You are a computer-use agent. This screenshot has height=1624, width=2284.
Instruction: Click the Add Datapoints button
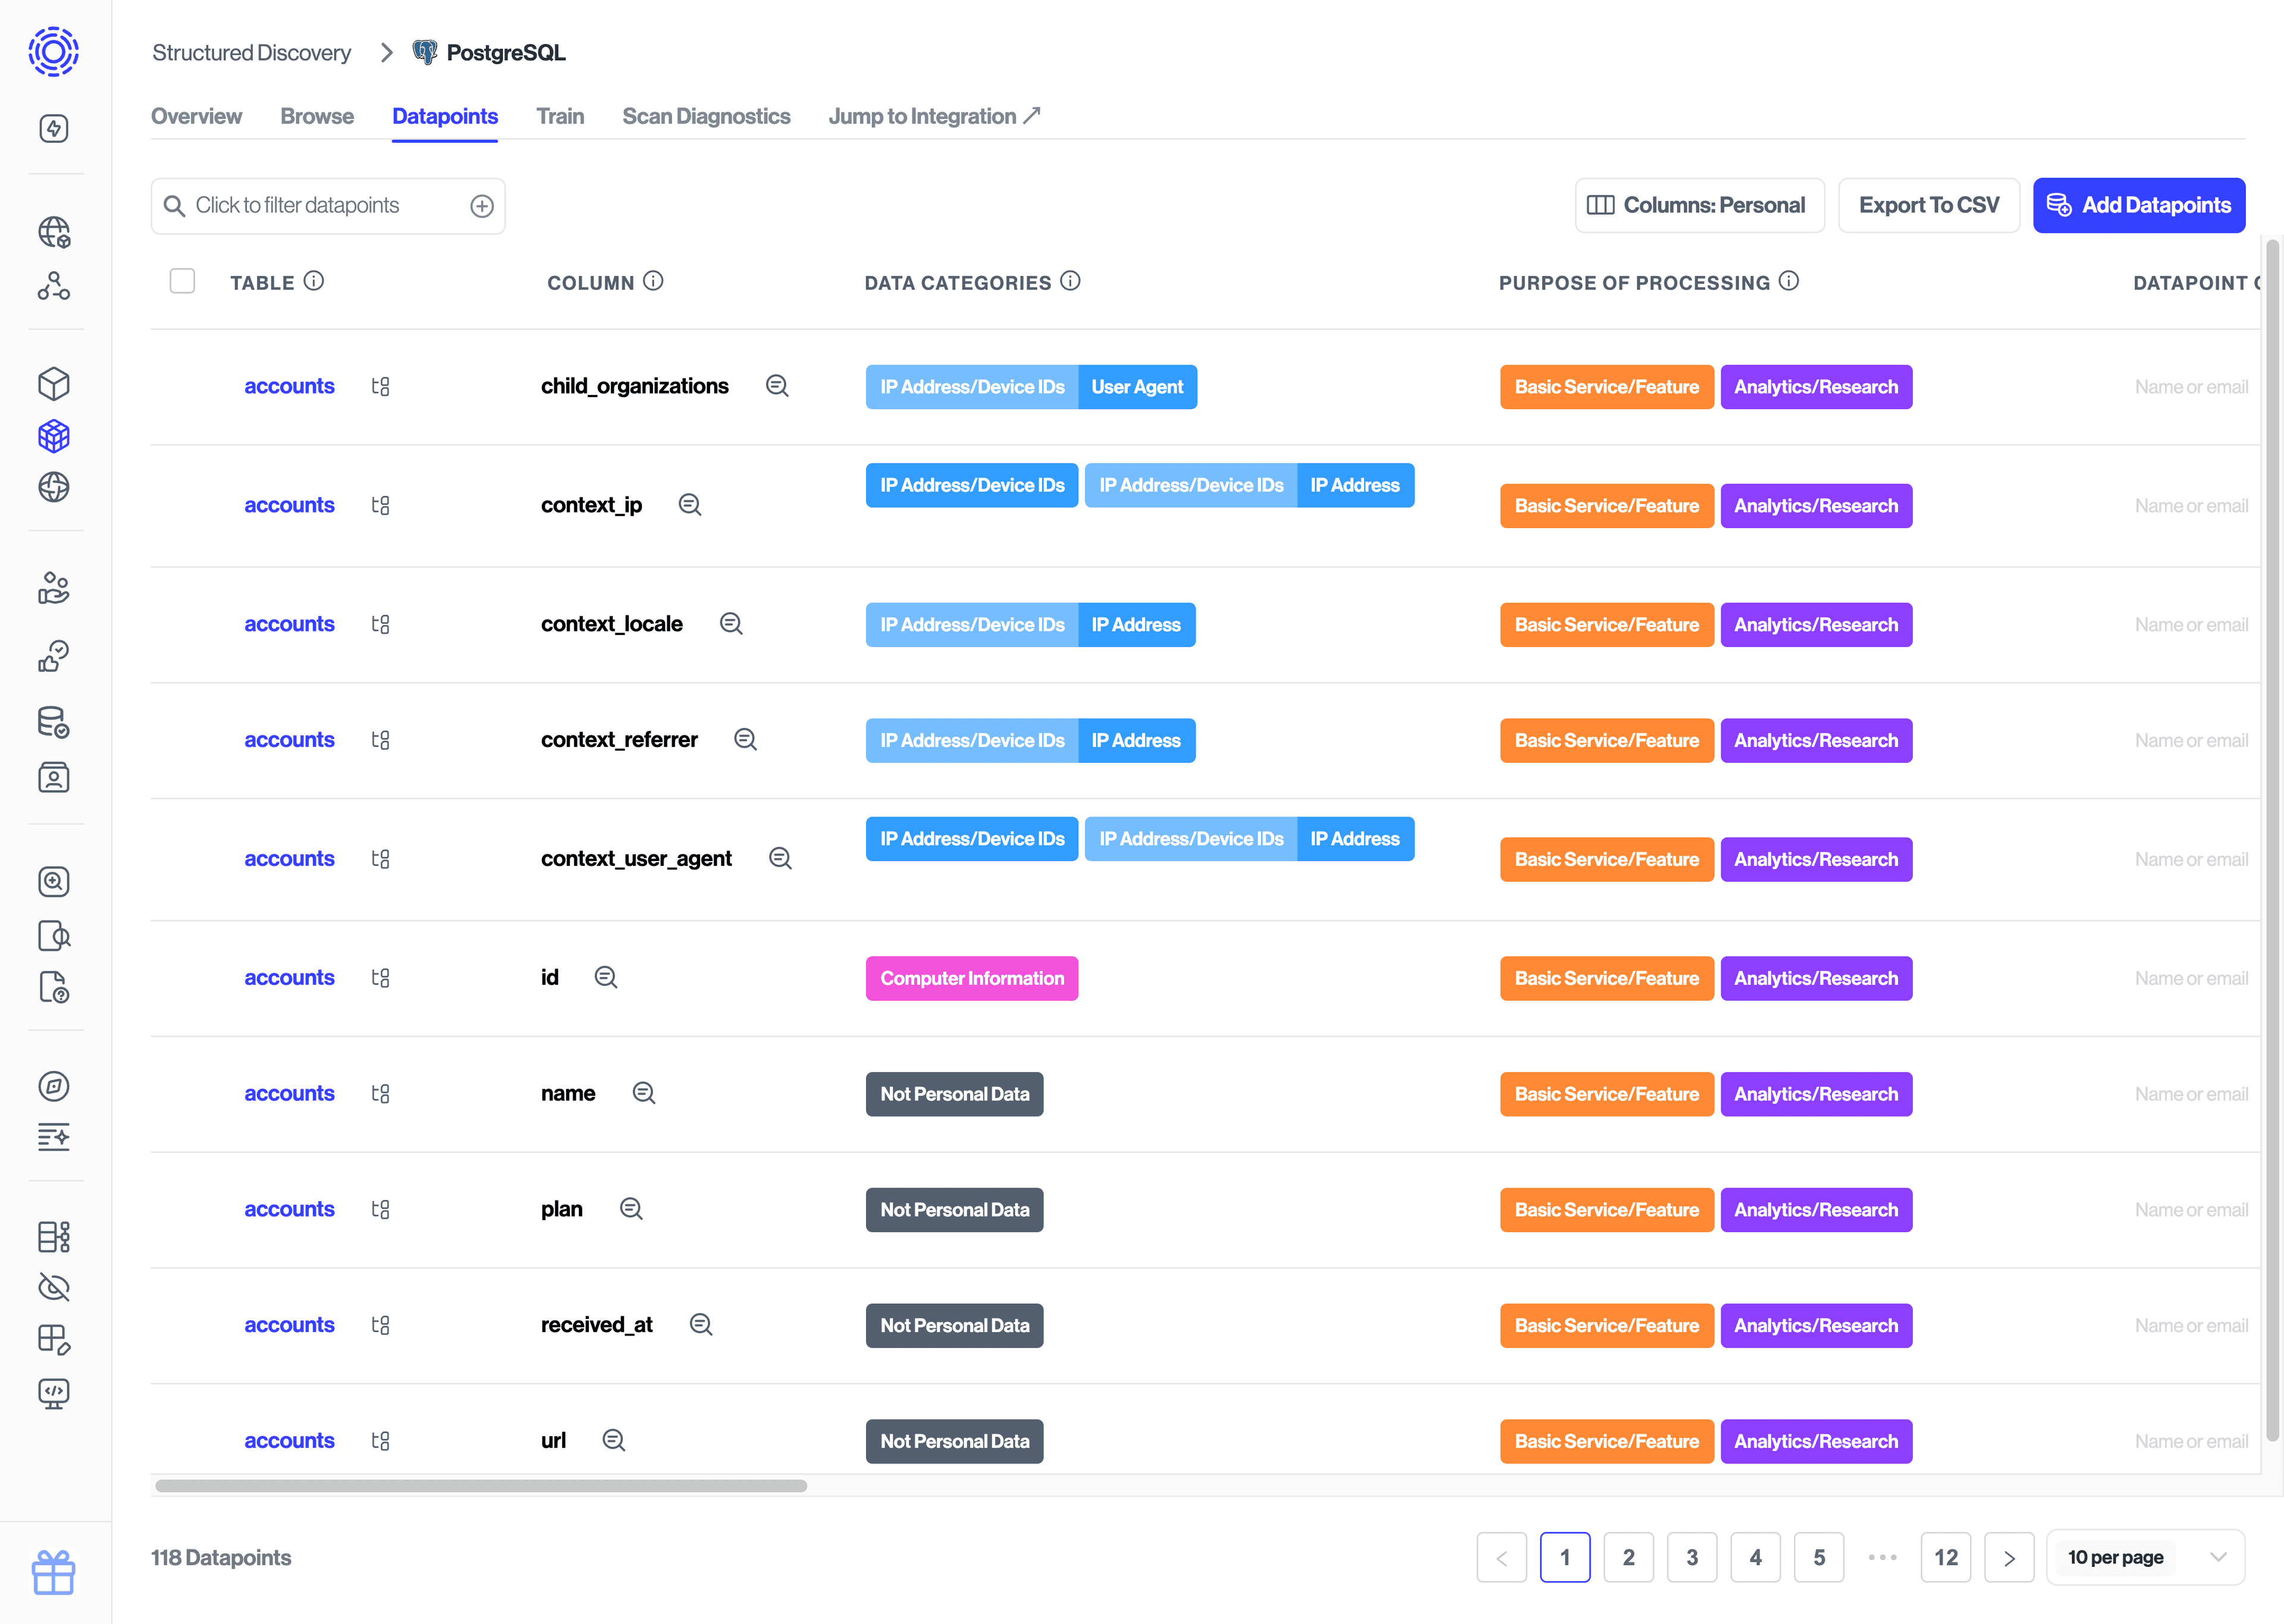coord(2139,205)
